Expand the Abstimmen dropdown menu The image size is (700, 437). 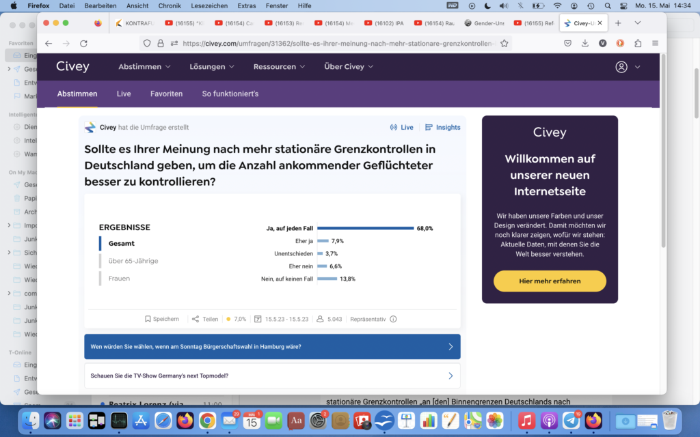(x=144, y=67)
